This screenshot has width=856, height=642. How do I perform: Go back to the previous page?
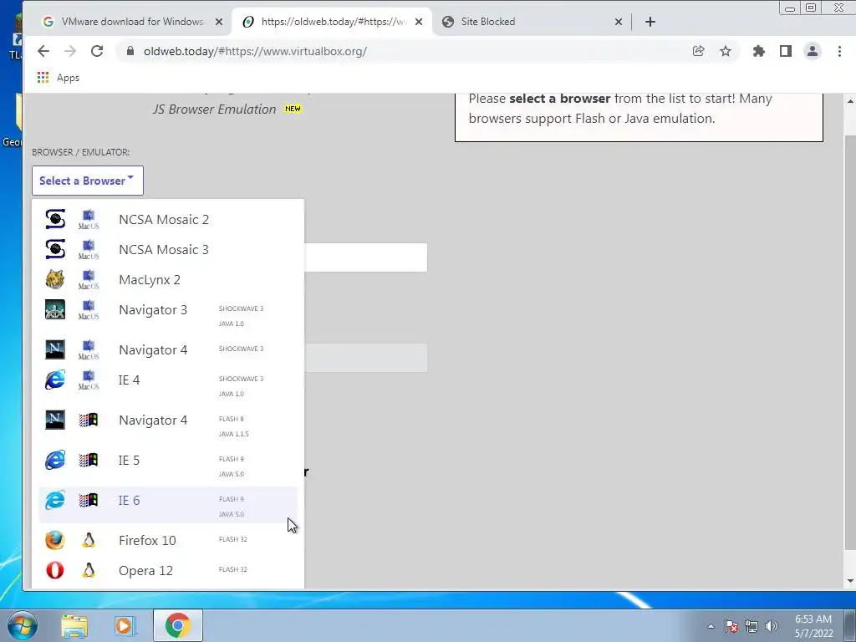point(43,51)
